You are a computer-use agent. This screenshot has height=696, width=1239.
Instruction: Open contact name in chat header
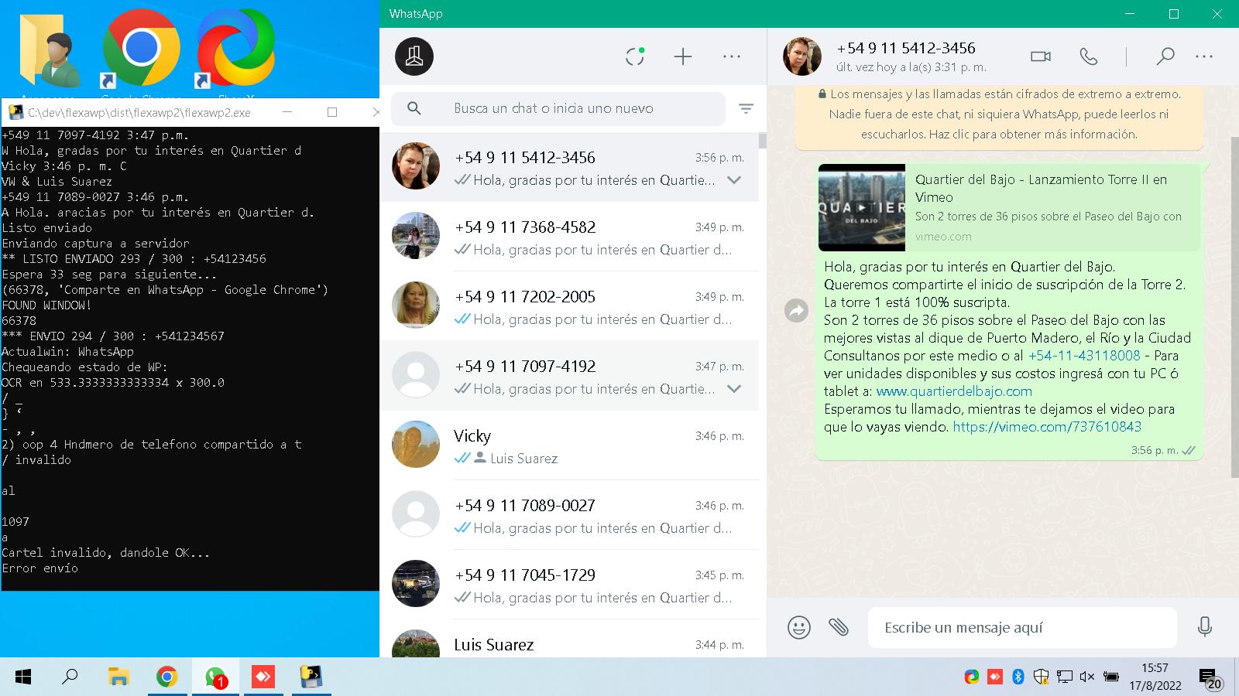pos(906,48)
